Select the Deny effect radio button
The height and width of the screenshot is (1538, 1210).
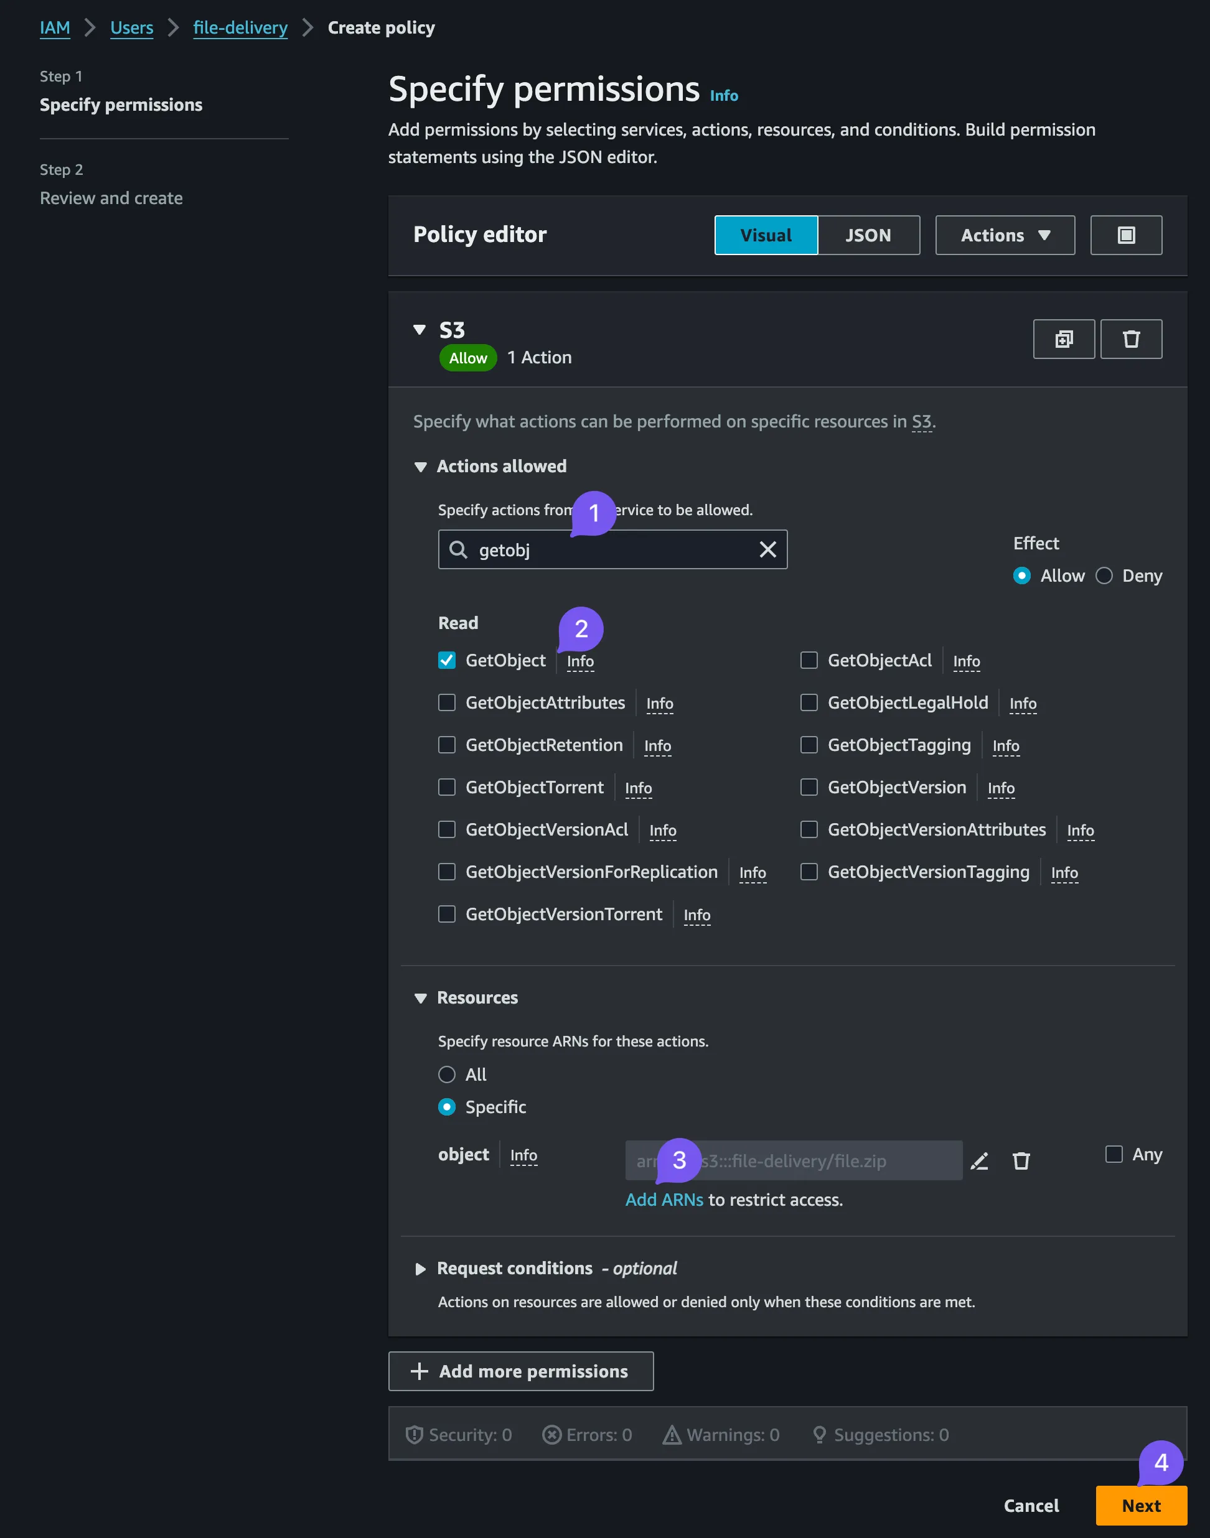coord(1104,576)
